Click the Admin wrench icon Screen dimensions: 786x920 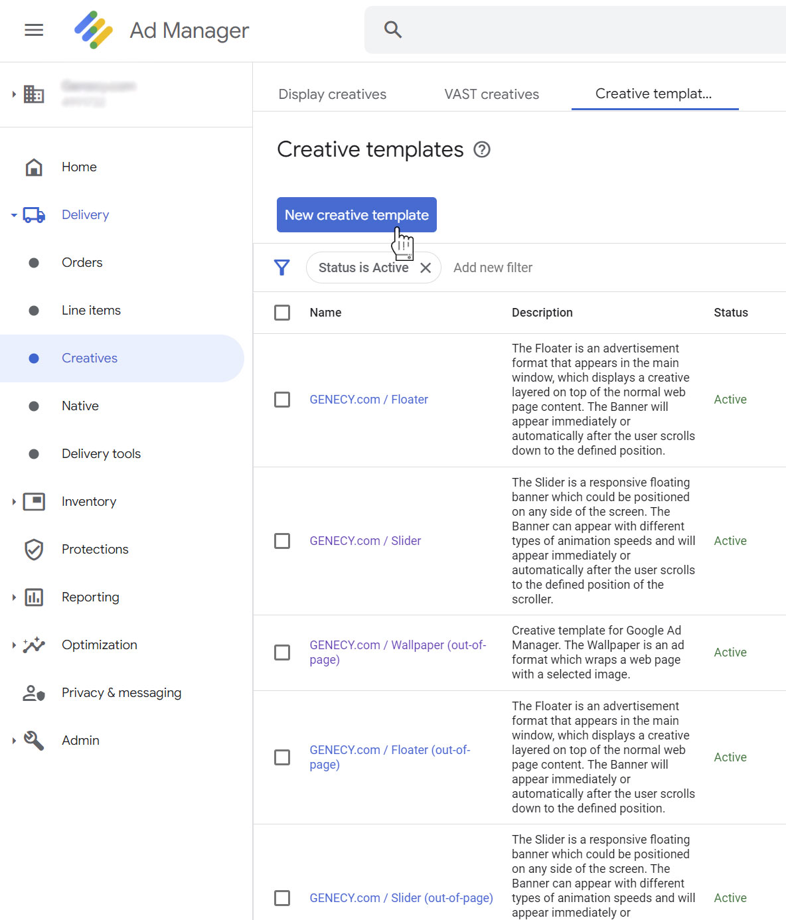(x=33, y=740)
